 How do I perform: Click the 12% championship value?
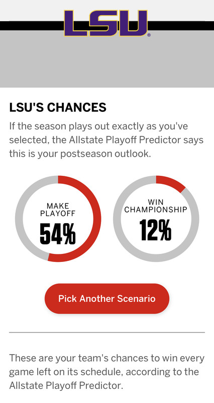click(x=155, y=230)
